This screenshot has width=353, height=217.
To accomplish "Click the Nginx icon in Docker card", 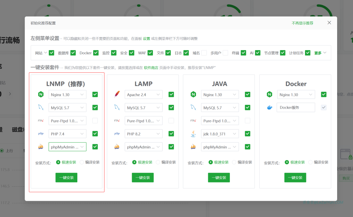I will (269, 94).
